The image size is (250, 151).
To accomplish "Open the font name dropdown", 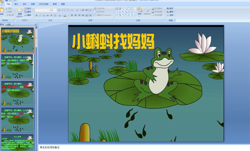I will tap(49, 10).
